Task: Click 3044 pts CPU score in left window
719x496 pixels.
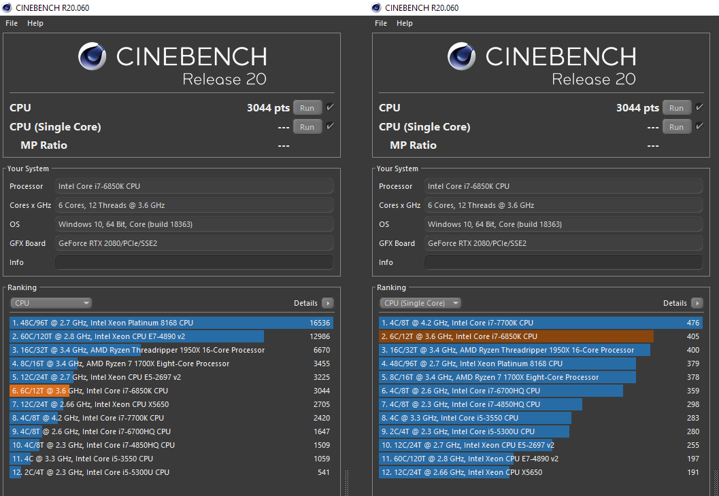Action: (268, 108)
